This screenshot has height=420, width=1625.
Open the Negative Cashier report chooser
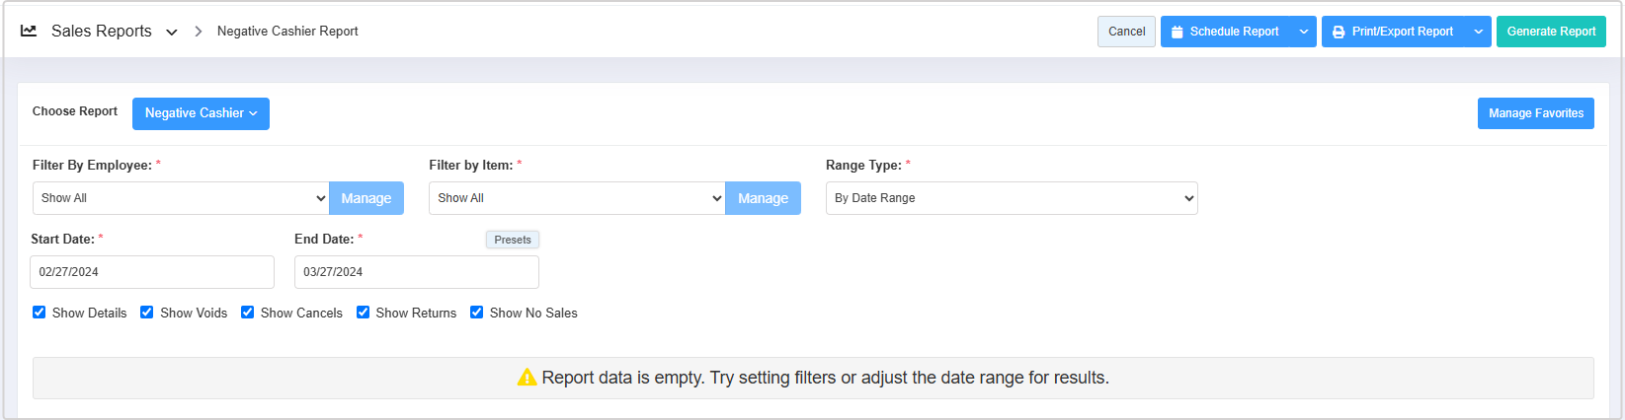[x=201, y=113]
